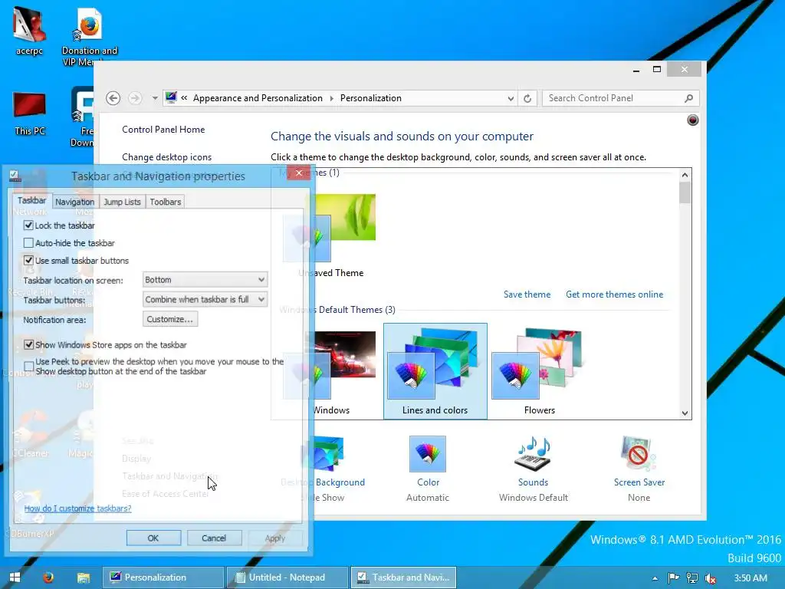Viewport: 785px width, 589px height.
Task: Click the muted volume tray icon
Action: 710,578
